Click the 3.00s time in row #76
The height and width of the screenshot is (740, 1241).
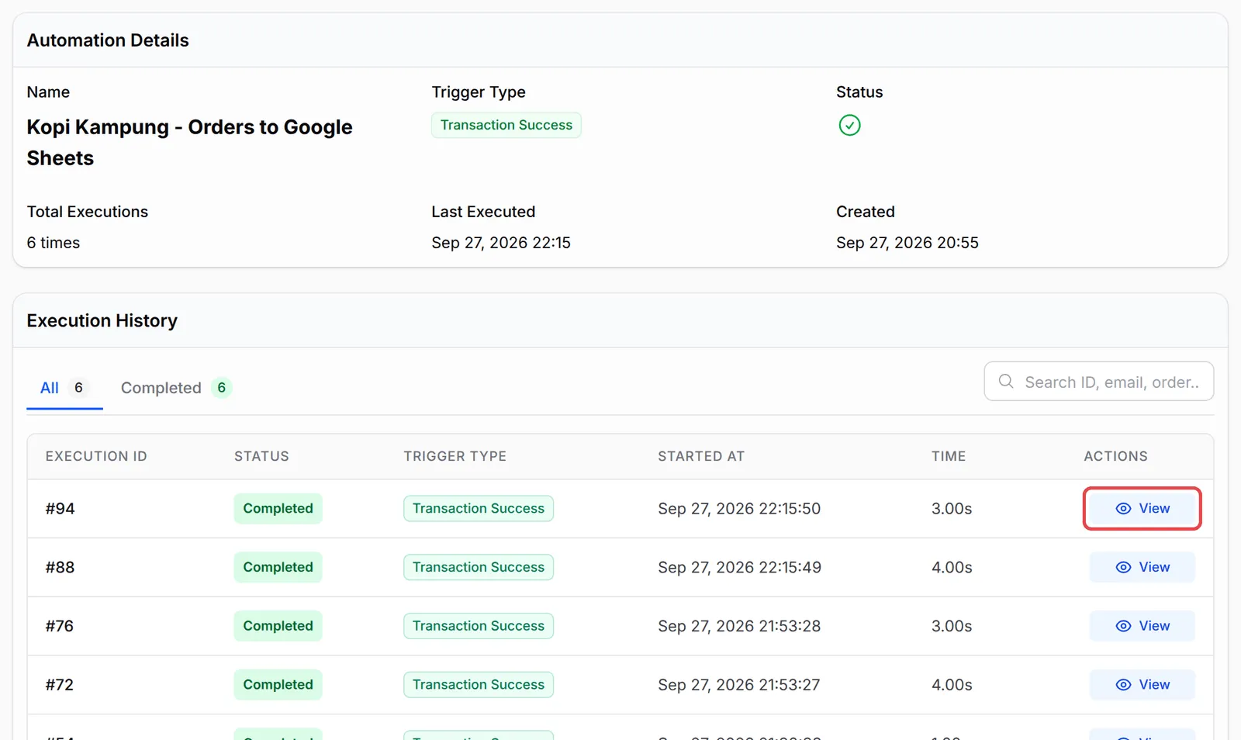[952, 626]
